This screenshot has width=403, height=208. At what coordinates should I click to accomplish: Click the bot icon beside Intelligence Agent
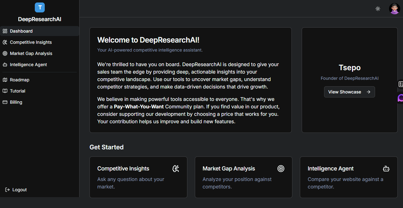[5, 64]
